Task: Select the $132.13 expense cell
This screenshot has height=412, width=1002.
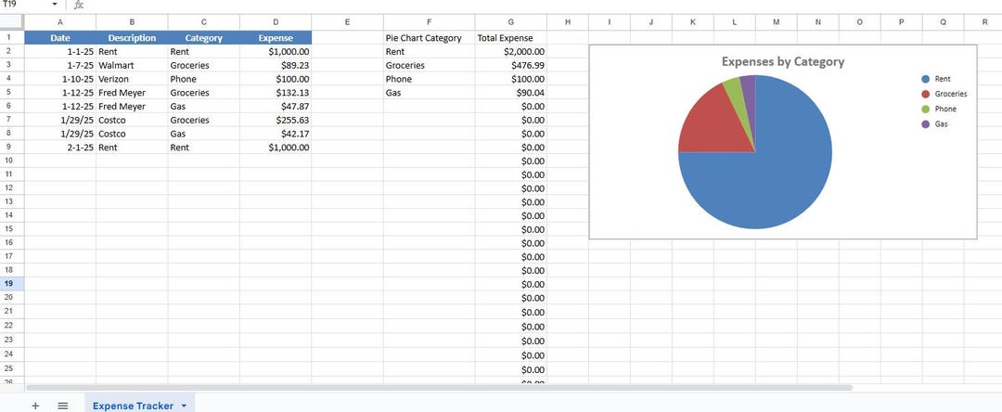Action: (x=276, y=93)
